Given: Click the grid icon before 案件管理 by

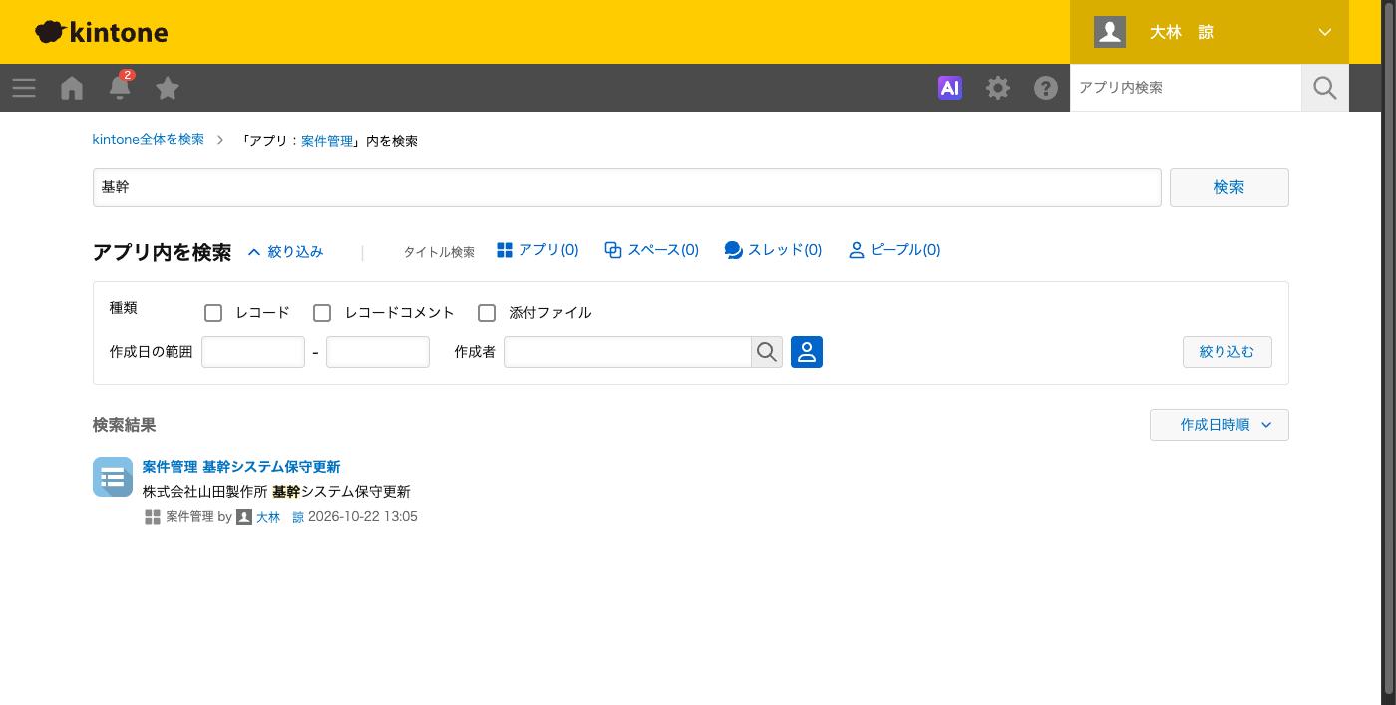Looking at the screenshot, I should [153, 517].
